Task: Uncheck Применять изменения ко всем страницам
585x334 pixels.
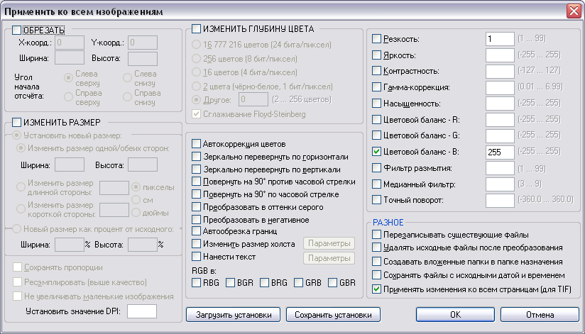Action: pos(377,289)
